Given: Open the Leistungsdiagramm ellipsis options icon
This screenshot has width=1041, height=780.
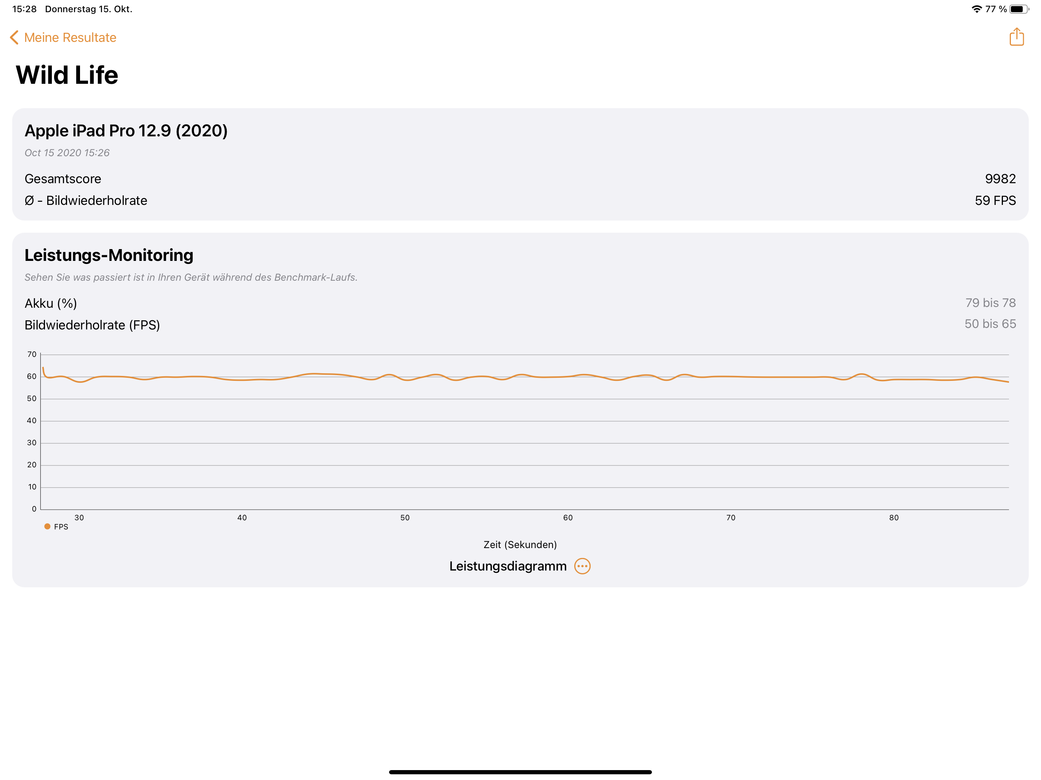Looking at the screenshot, I should (582, 566).
